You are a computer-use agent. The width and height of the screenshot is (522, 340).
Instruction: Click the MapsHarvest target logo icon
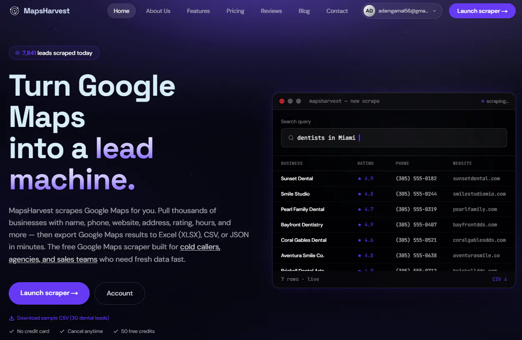(14, 11)
